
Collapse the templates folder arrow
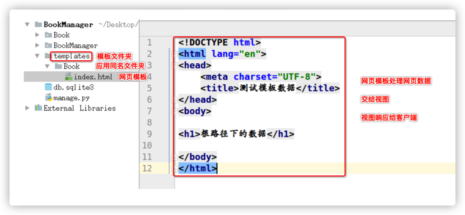tap(37, 56)
